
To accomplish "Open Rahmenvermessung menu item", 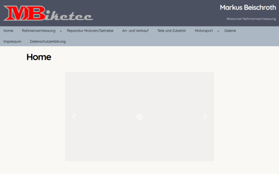I will (x=39, y=31).
